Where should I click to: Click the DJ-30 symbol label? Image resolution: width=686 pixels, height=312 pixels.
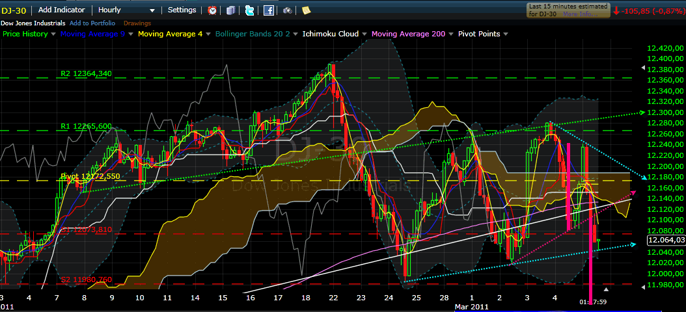[15, 10]
